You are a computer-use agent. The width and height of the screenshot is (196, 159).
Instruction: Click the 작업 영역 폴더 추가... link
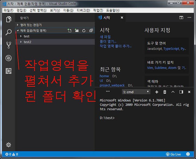pos(116,46)
